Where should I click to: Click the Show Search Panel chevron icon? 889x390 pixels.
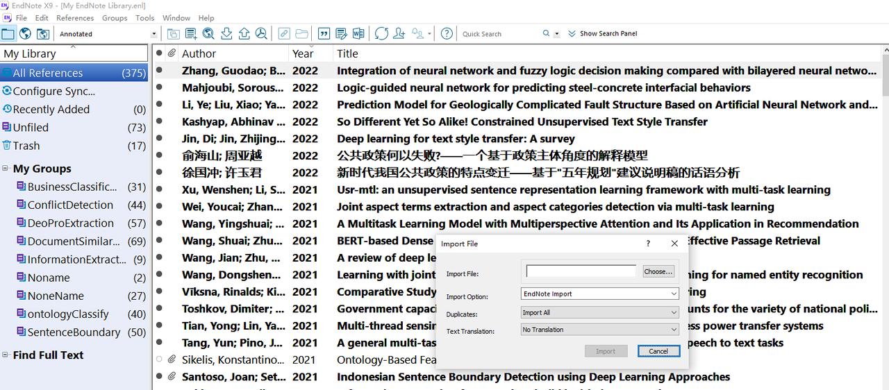point(572,33)
